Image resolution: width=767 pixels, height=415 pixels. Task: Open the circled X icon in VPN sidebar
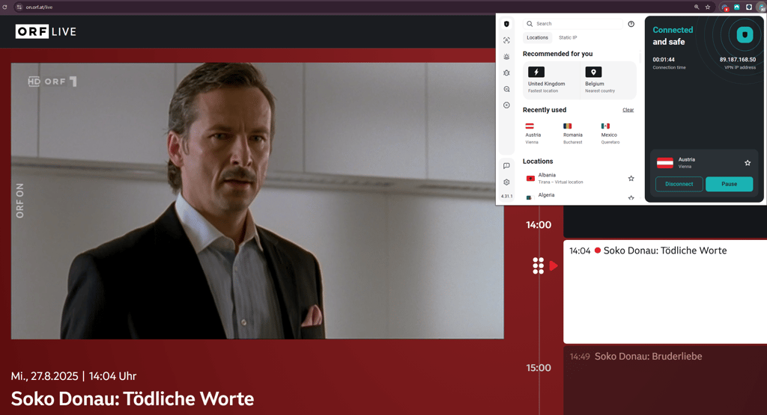tap(506, 105)
